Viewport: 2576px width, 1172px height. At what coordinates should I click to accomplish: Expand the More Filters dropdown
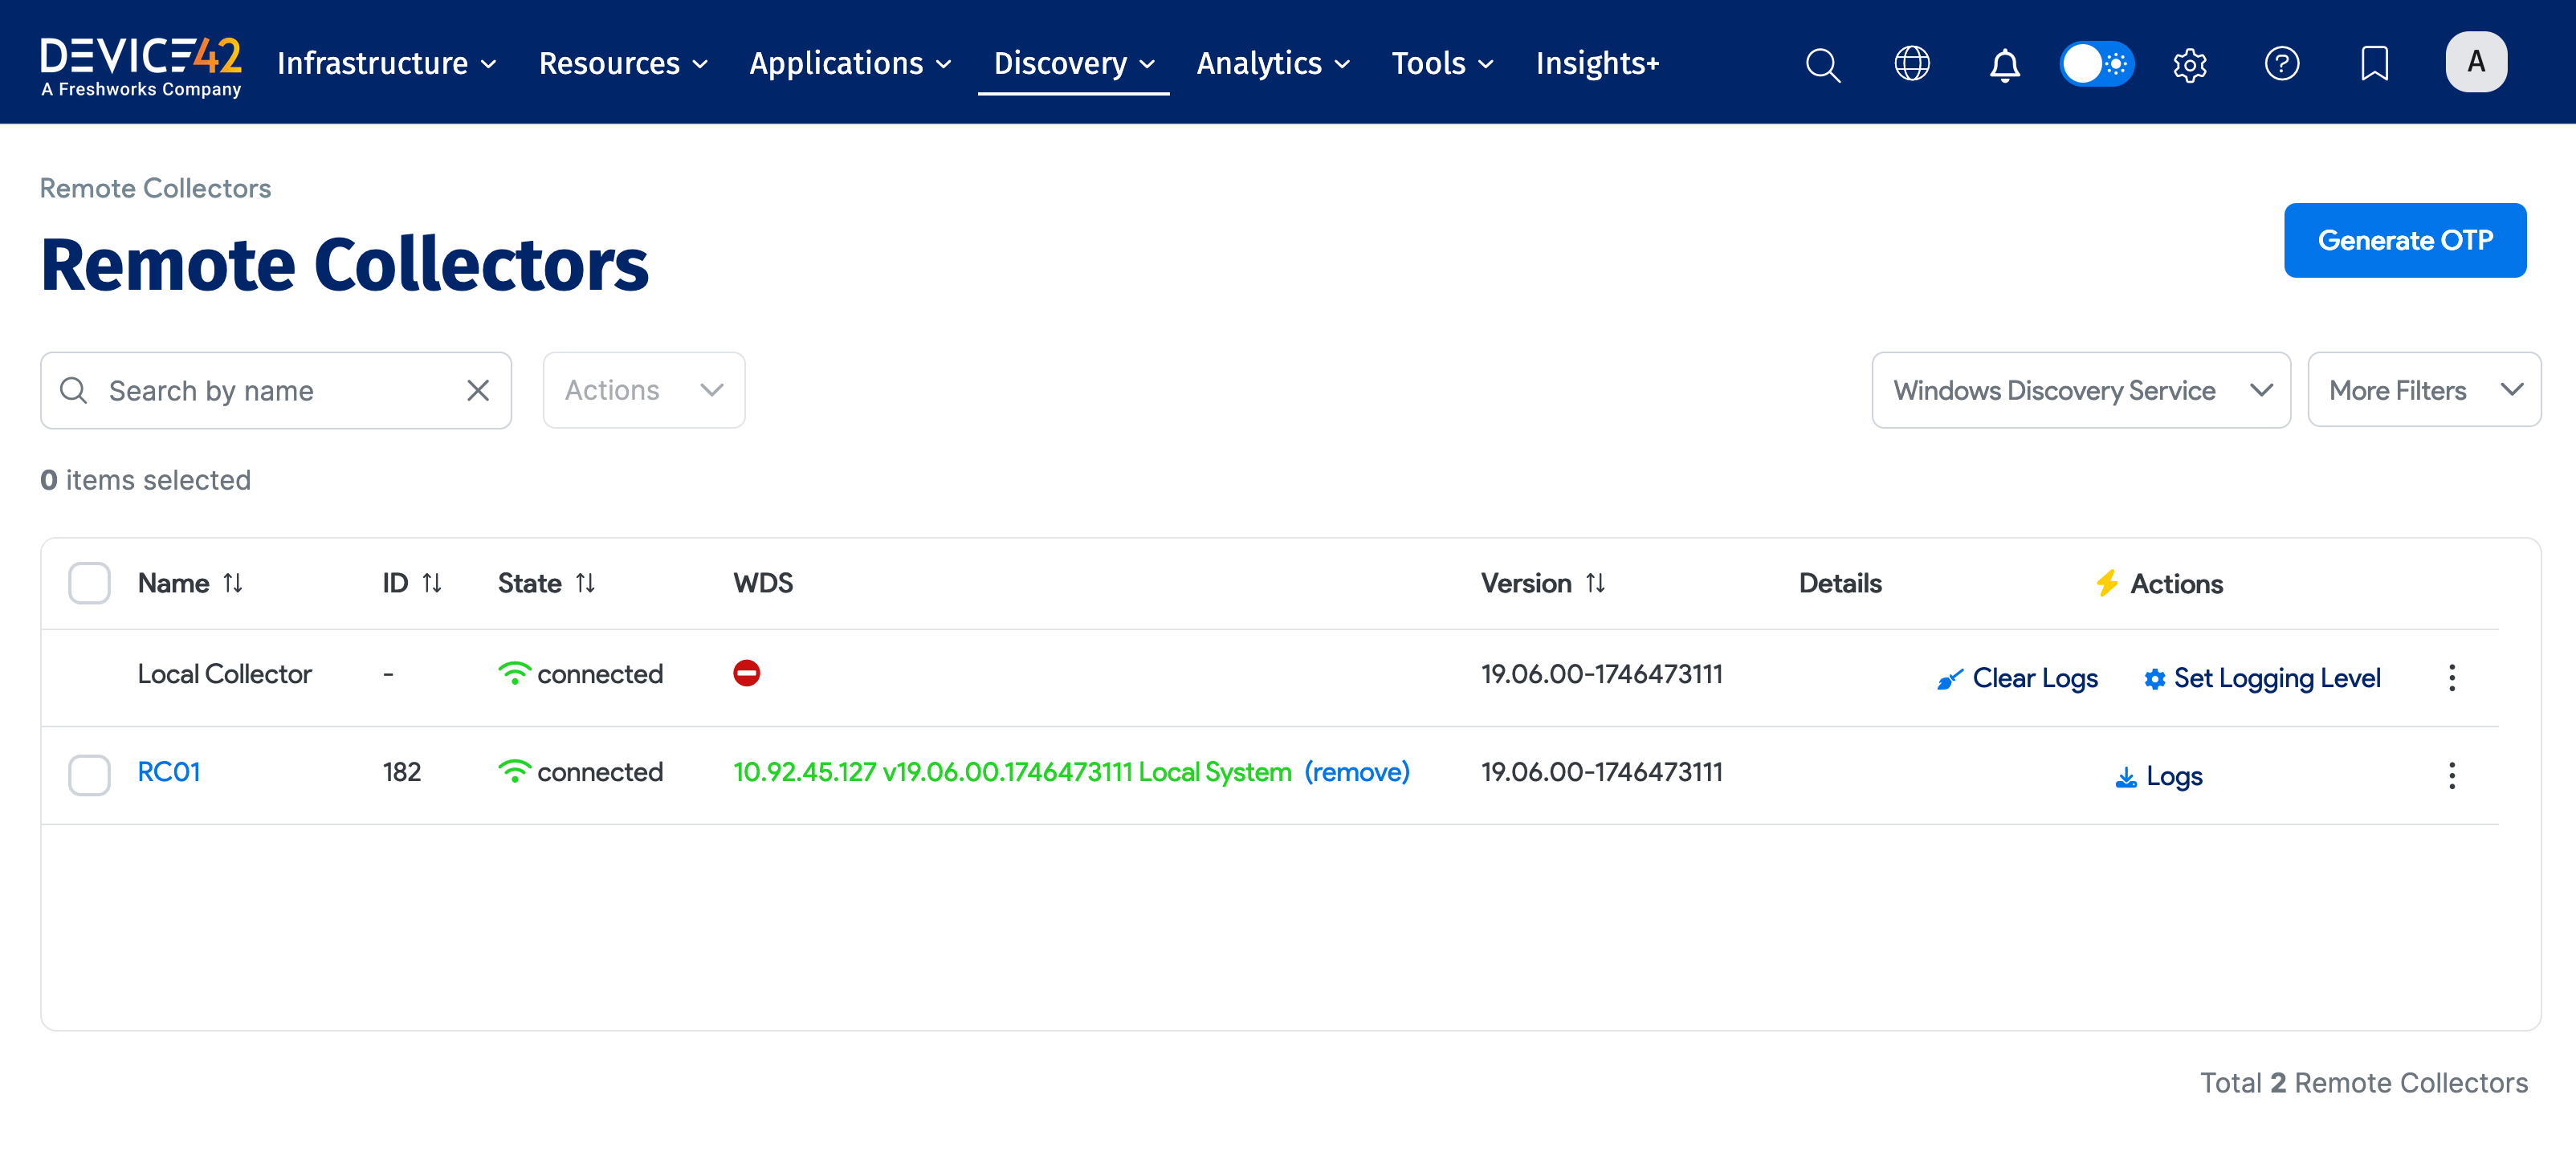pyautogui.click(x=2424, y=390)
